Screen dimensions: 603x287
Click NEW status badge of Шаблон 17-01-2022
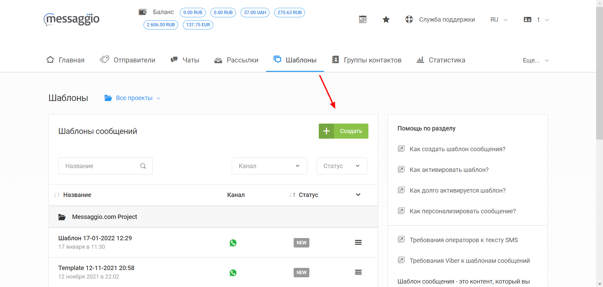tap(301, 243)
